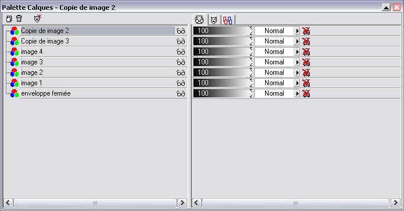Delete layer with trash icon
Image resolution: width=404 pixels, height=211 pixels.
pos(19,19)
